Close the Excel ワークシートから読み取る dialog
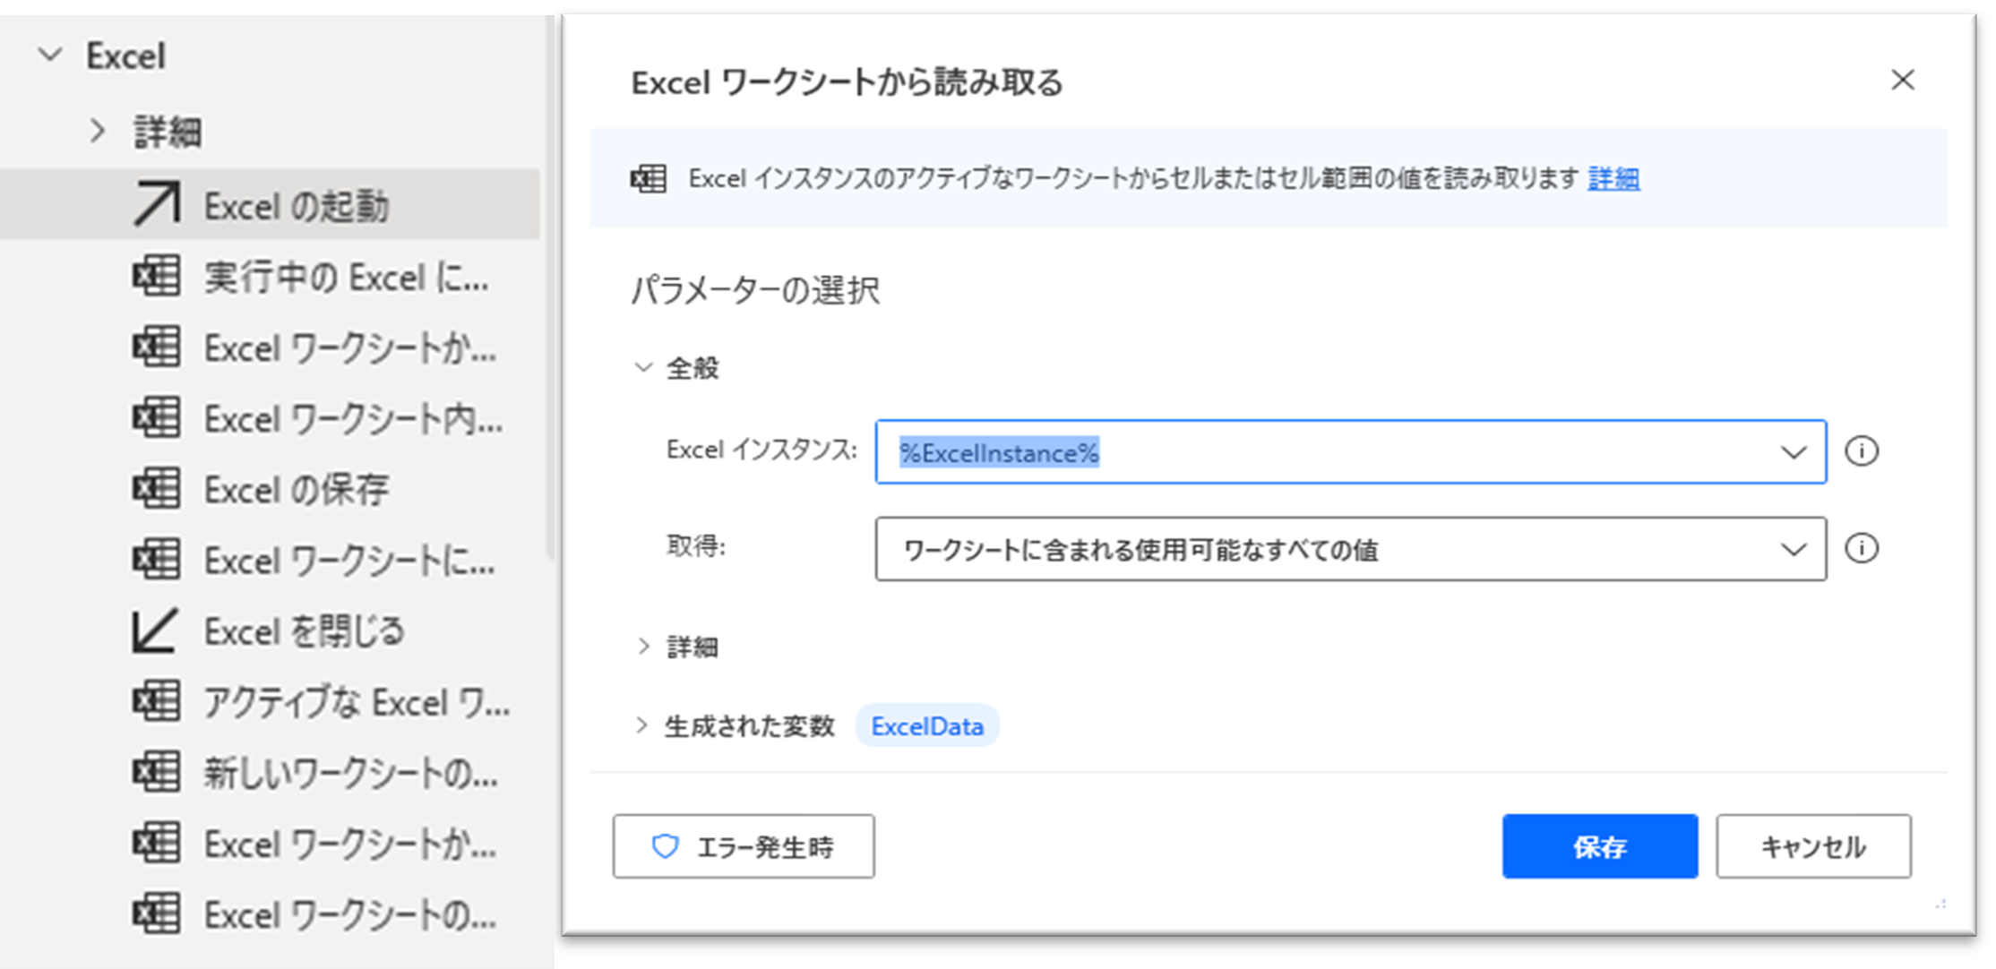 pyautogui.click(x=1903, y=80)
